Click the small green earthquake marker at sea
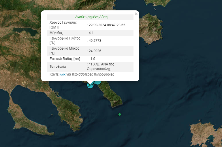 (120, 114)
